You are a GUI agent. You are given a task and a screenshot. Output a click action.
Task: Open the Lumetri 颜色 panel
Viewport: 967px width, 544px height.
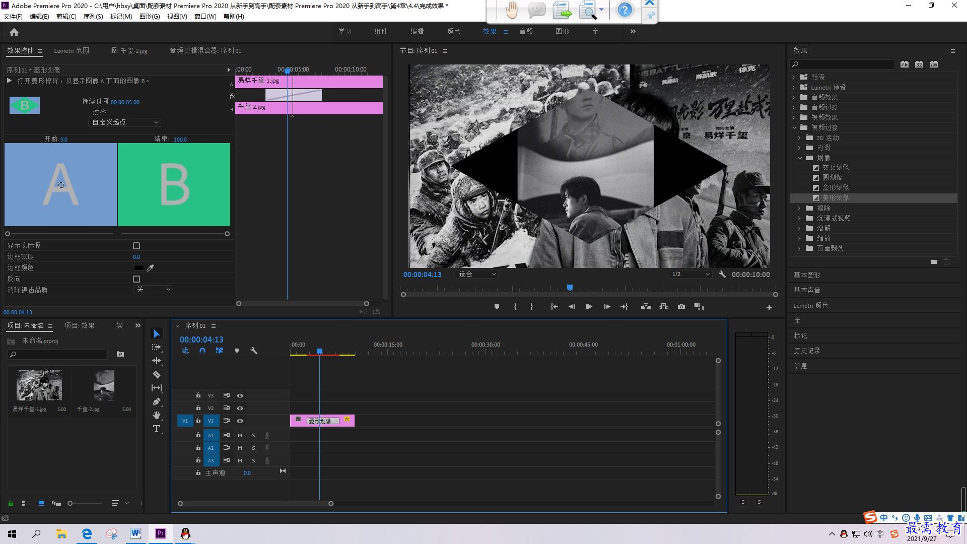[811, 306]
